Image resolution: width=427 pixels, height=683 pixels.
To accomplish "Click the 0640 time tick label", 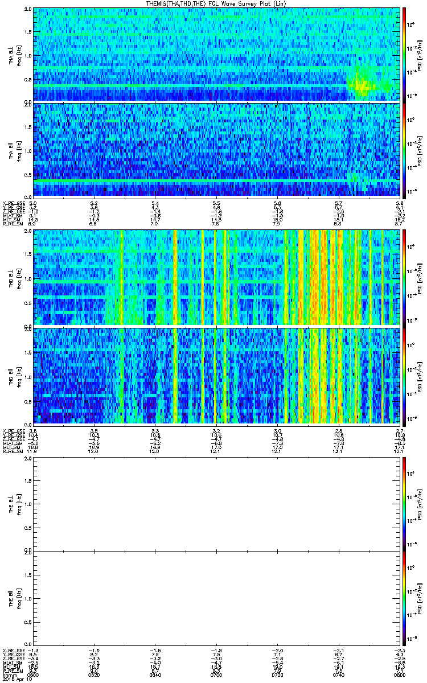I will [x=155, y=674].
